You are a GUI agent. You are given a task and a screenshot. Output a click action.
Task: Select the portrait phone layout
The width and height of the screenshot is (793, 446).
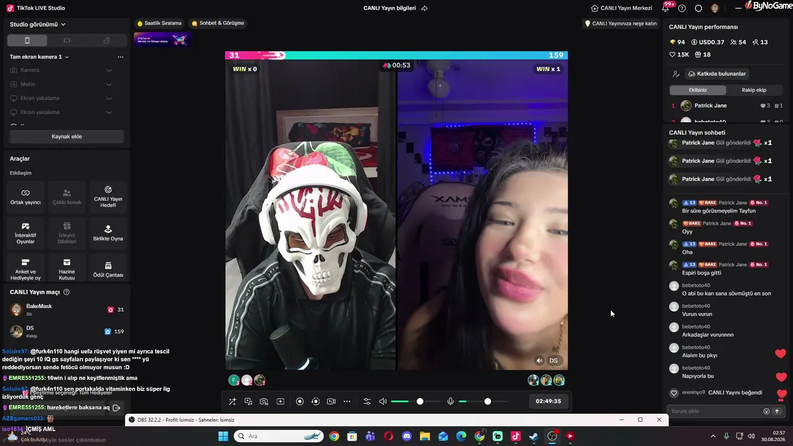pyautogui.click(x=27, y=40)
